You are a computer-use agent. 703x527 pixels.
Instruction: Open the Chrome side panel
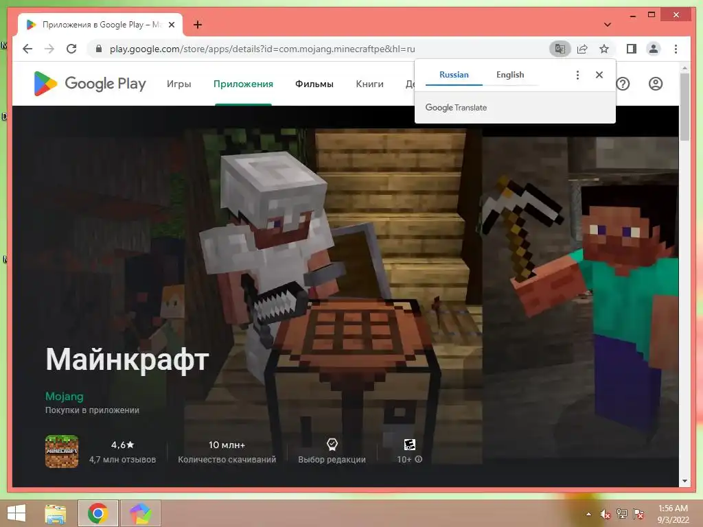632,49
